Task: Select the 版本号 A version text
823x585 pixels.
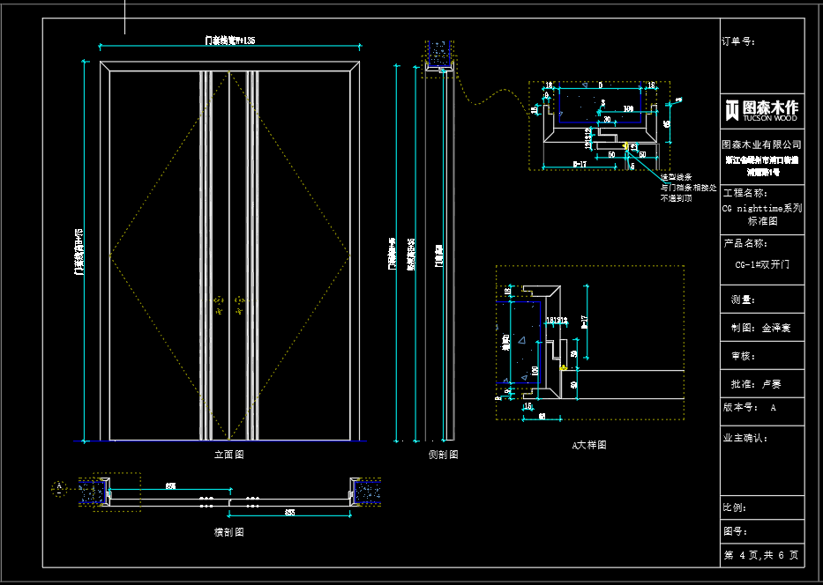Action: point(750,408)
